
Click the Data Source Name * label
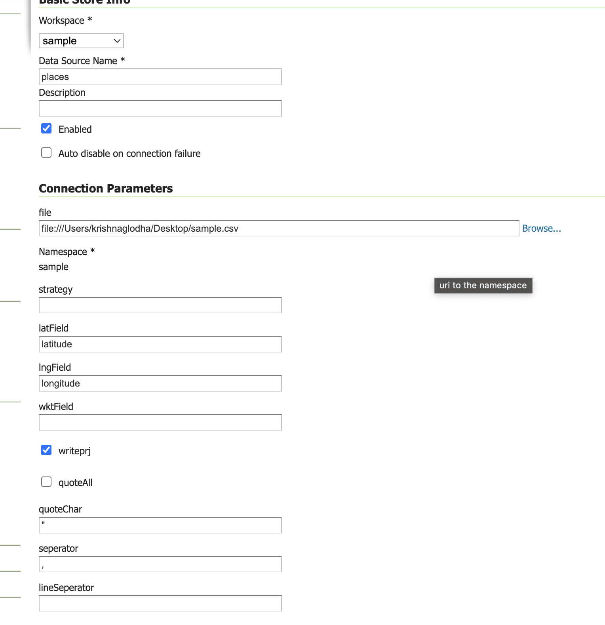82,61
